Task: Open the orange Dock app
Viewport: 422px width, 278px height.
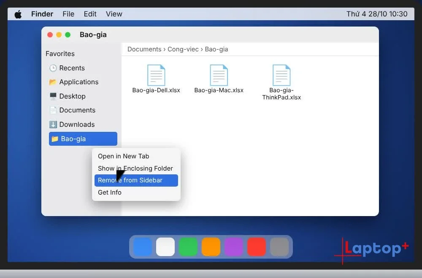Action: 211,246
